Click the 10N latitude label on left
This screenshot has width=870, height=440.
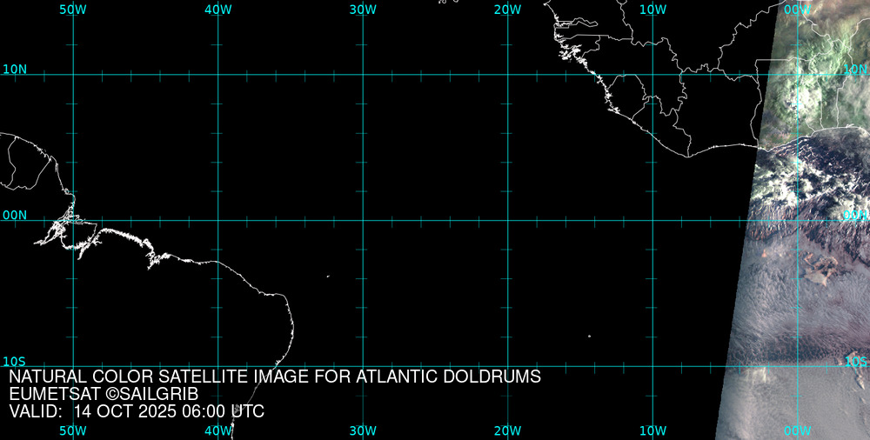click(15, 70)
